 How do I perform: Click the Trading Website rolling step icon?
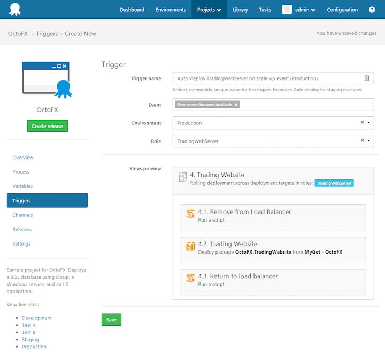click(x=182, y=176)
